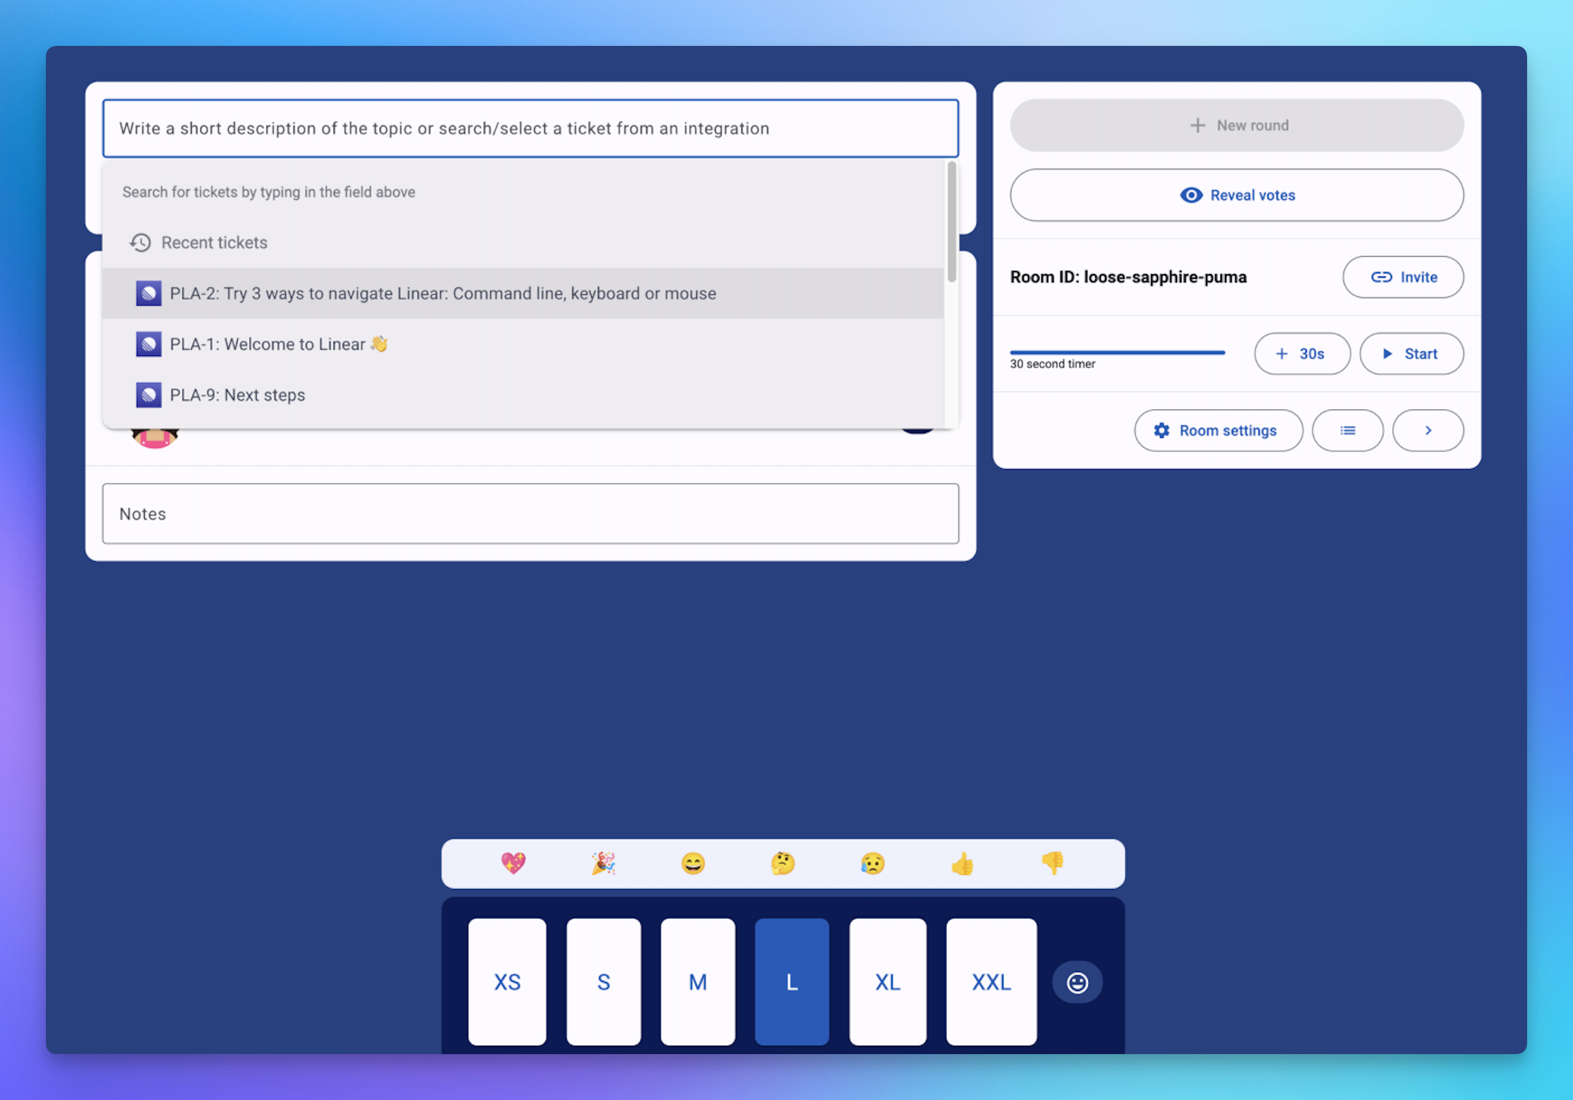The image size is (1573, 1100).
Task: Click the sparkling heart emoji reaction
Action: point(513,863)
